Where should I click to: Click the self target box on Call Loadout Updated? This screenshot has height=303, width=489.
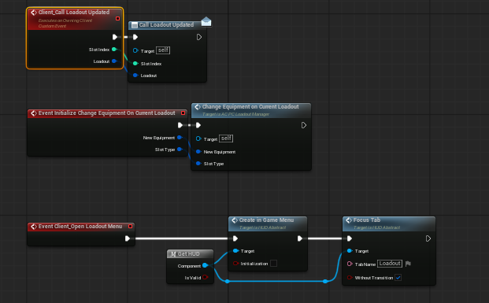[x=163, y=50]
